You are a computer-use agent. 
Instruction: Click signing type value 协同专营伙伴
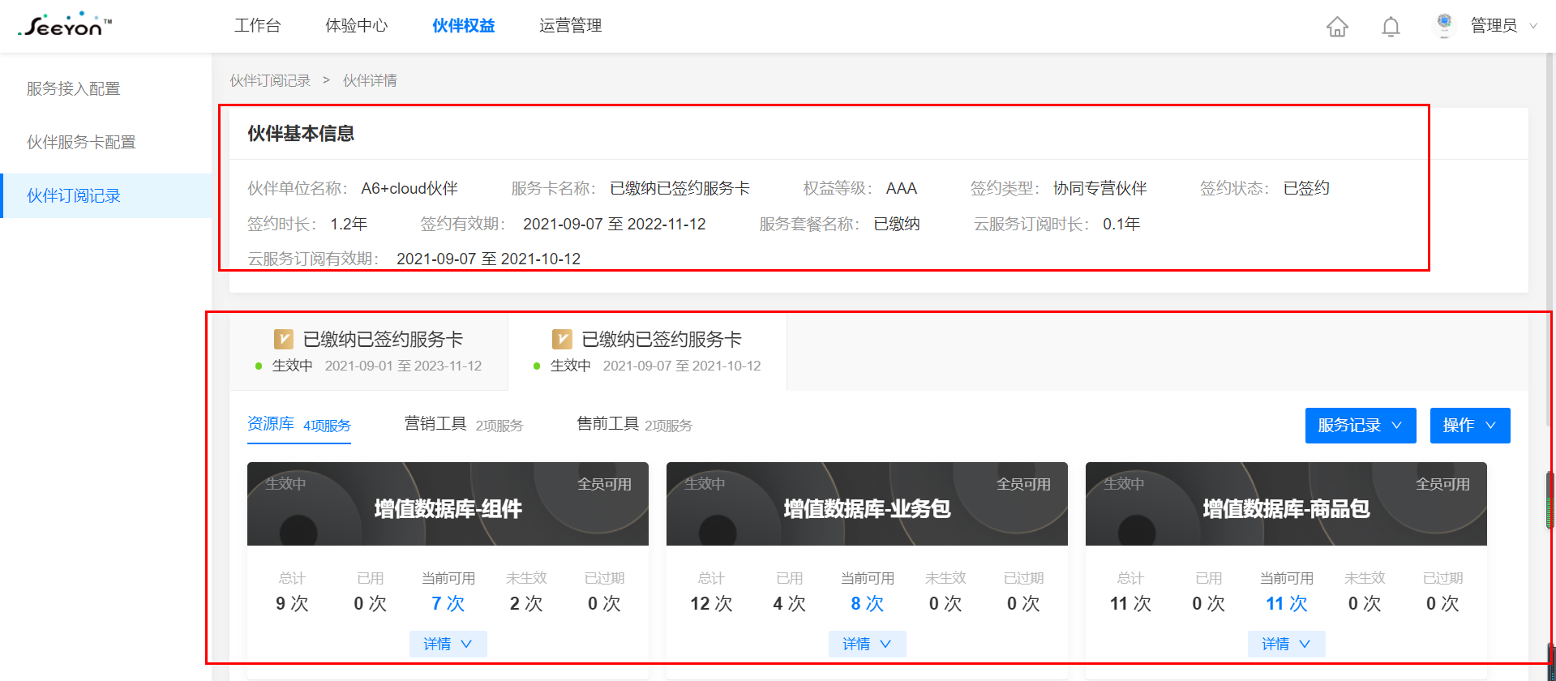coord(1099,188)
